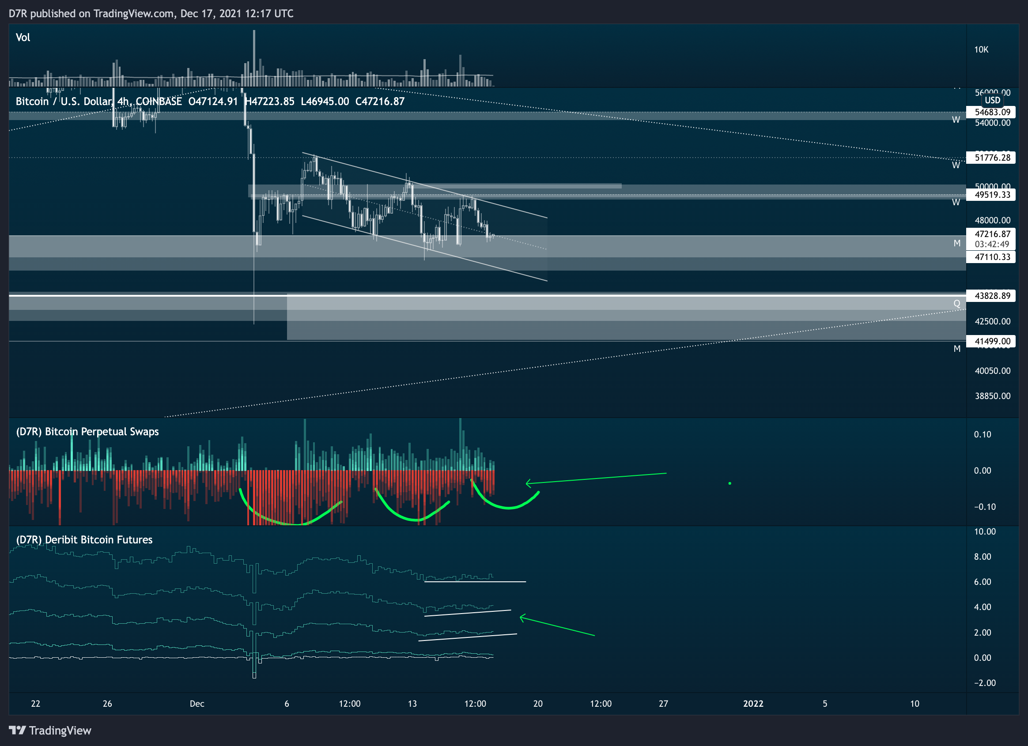Click the 0.10 value on swaps axis
The image size is (1028, 746).
pos(983,435)
